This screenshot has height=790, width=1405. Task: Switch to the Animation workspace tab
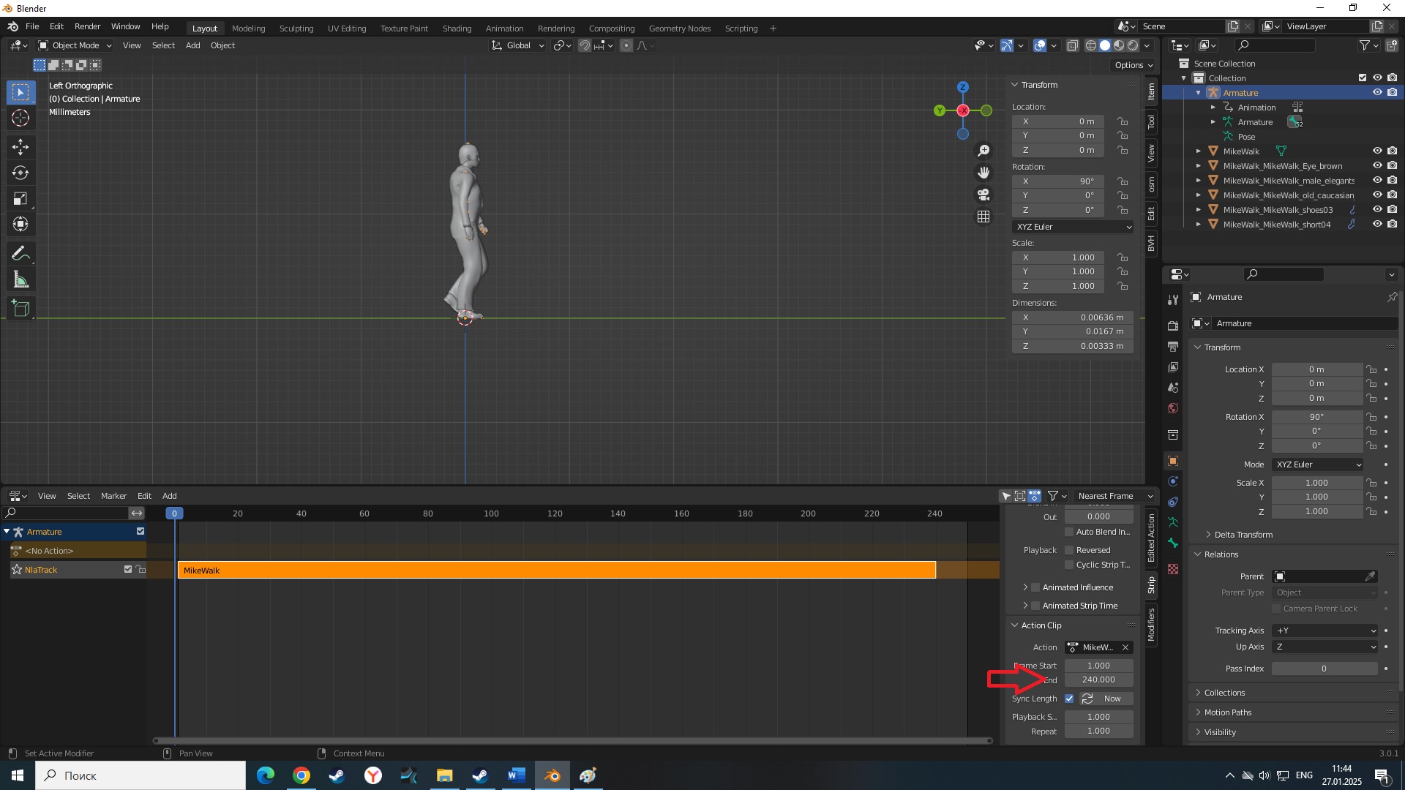pos(504,29)
